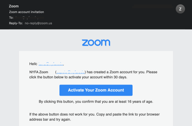Click the blurred recipient address after To:

[29, 18]
